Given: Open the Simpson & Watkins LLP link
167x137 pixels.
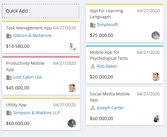Looking at the screenshot, I should [x=36, y=113].
